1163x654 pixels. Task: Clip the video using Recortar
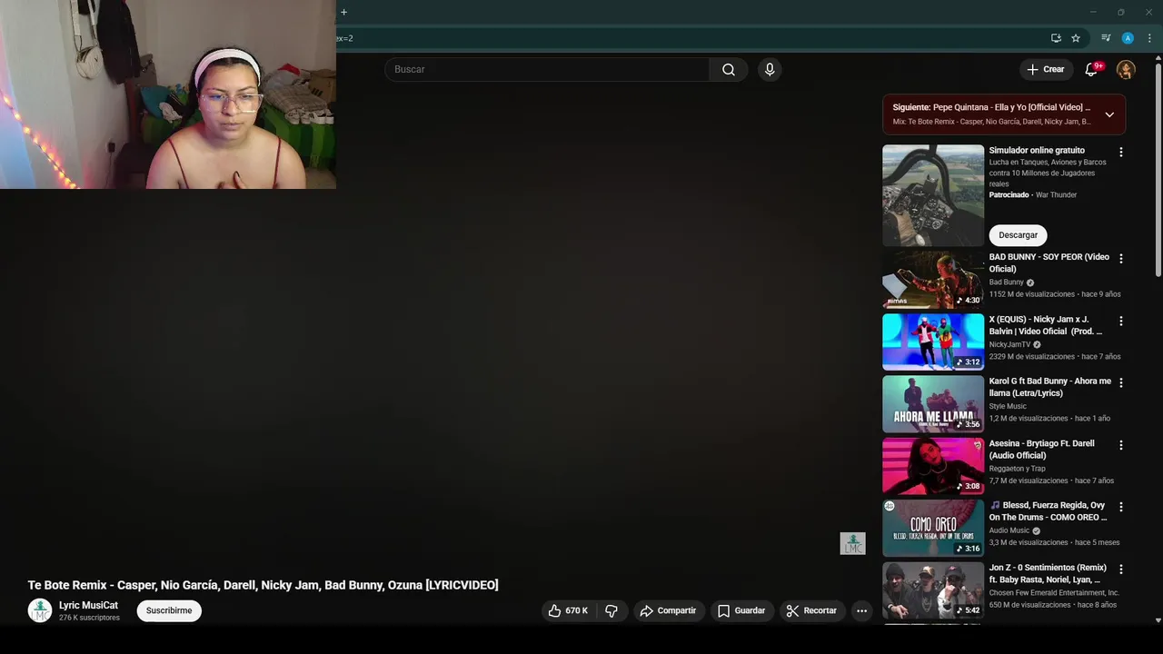click(x=811, y=610)
